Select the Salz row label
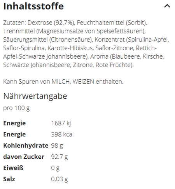This screenshot has width=175, height=189. (x=9, y=179)
